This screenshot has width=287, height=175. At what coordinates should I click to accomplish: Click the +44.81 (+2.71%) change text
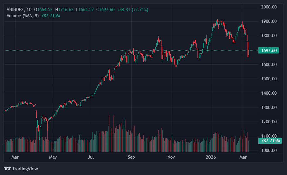[133, 10]
